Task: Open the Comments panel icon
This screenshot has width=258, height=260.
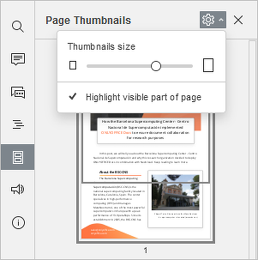Action: click(x=18, y=59)
